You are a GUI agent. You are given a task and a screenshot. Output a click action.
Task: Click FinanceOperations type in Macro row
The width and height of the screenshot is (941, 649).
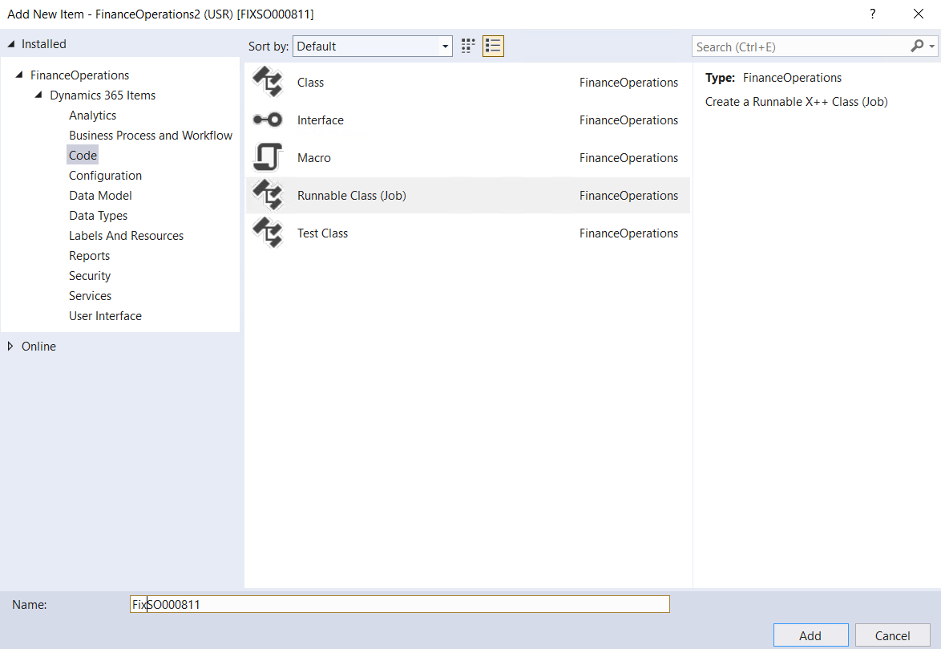pos(628,158)
